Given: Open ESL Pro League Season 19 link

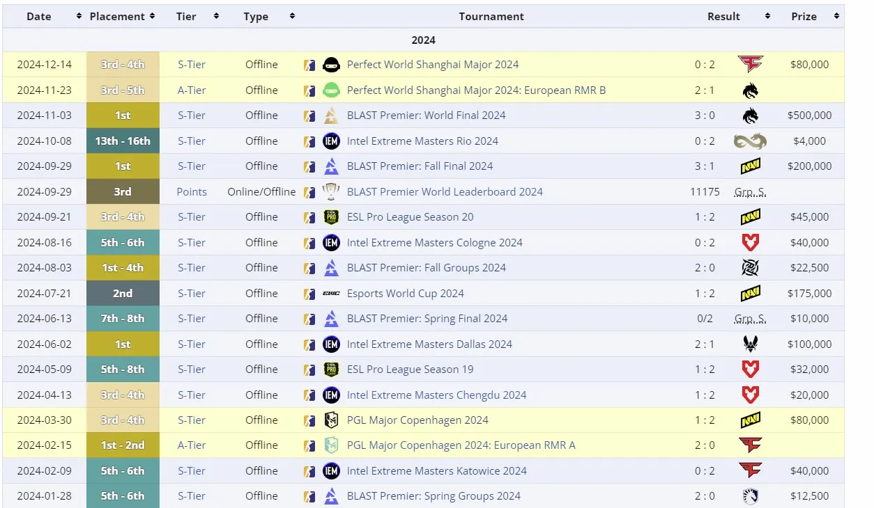Looking at the screenshot, I should [x=410, y=370].
